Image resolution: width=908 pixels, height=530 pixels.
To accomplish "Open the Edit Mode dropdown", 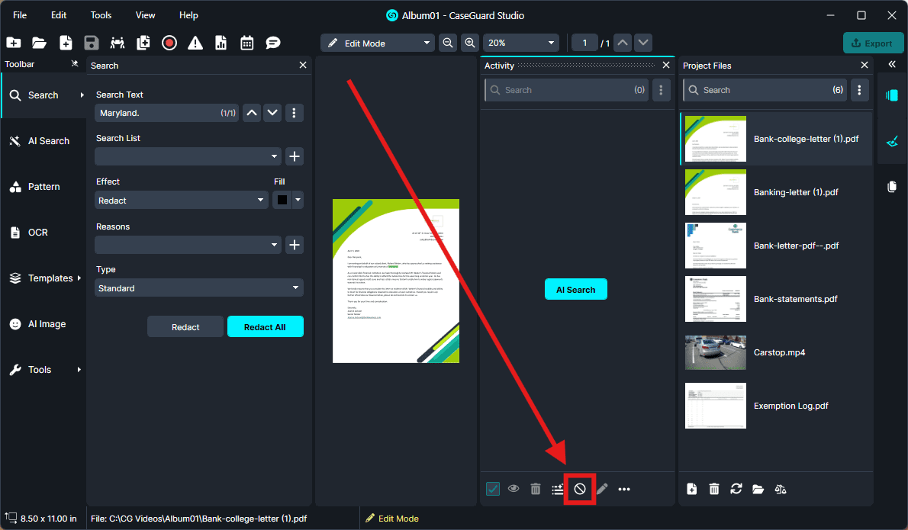I will (377, 43).
